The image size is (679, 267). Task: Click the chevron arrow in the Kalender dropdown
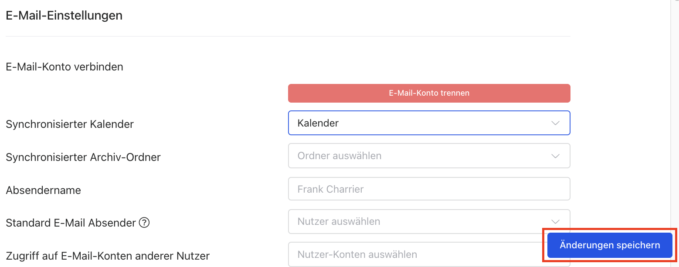coord(555,123)
